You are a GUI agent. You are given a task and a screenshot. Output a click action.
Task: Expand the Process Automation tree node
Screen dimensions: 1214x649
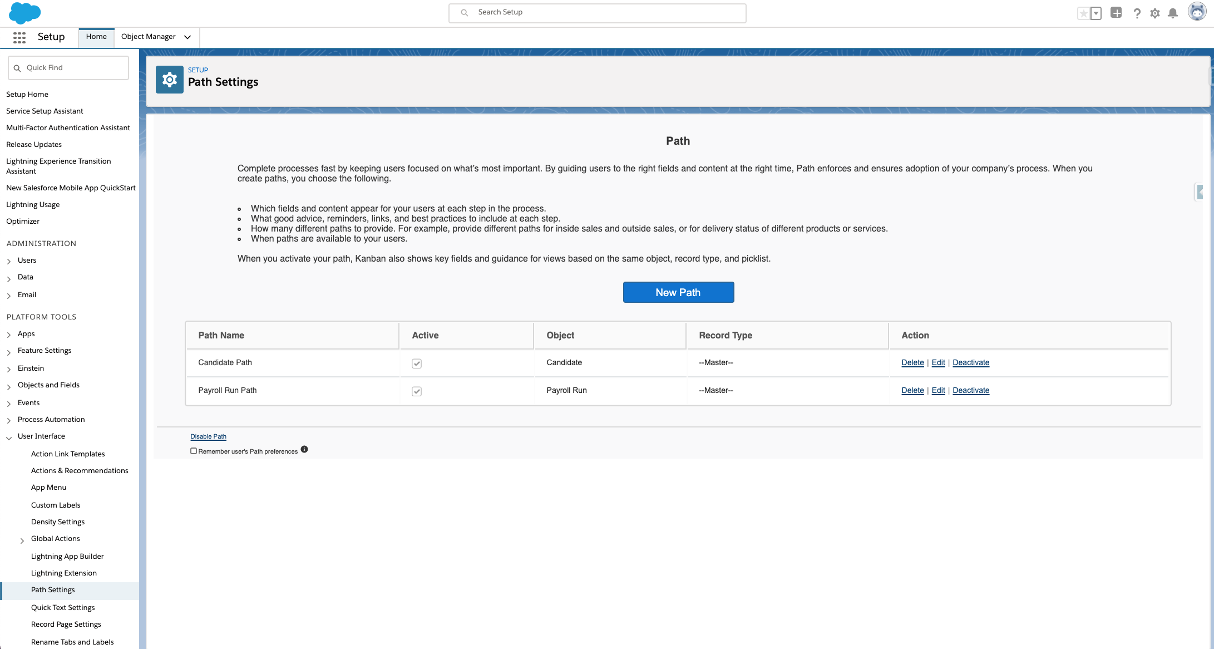(x=9, y=420)
